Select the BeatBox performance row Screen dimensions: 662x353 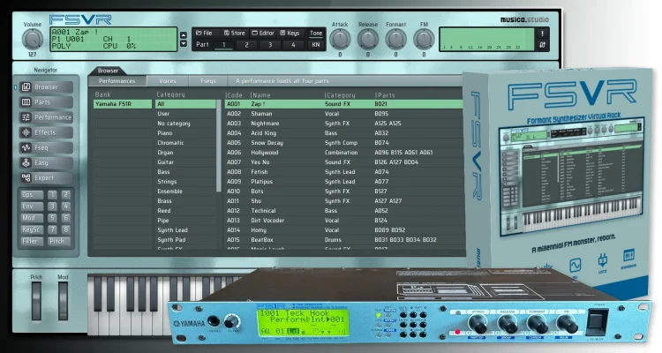[344, 240]
